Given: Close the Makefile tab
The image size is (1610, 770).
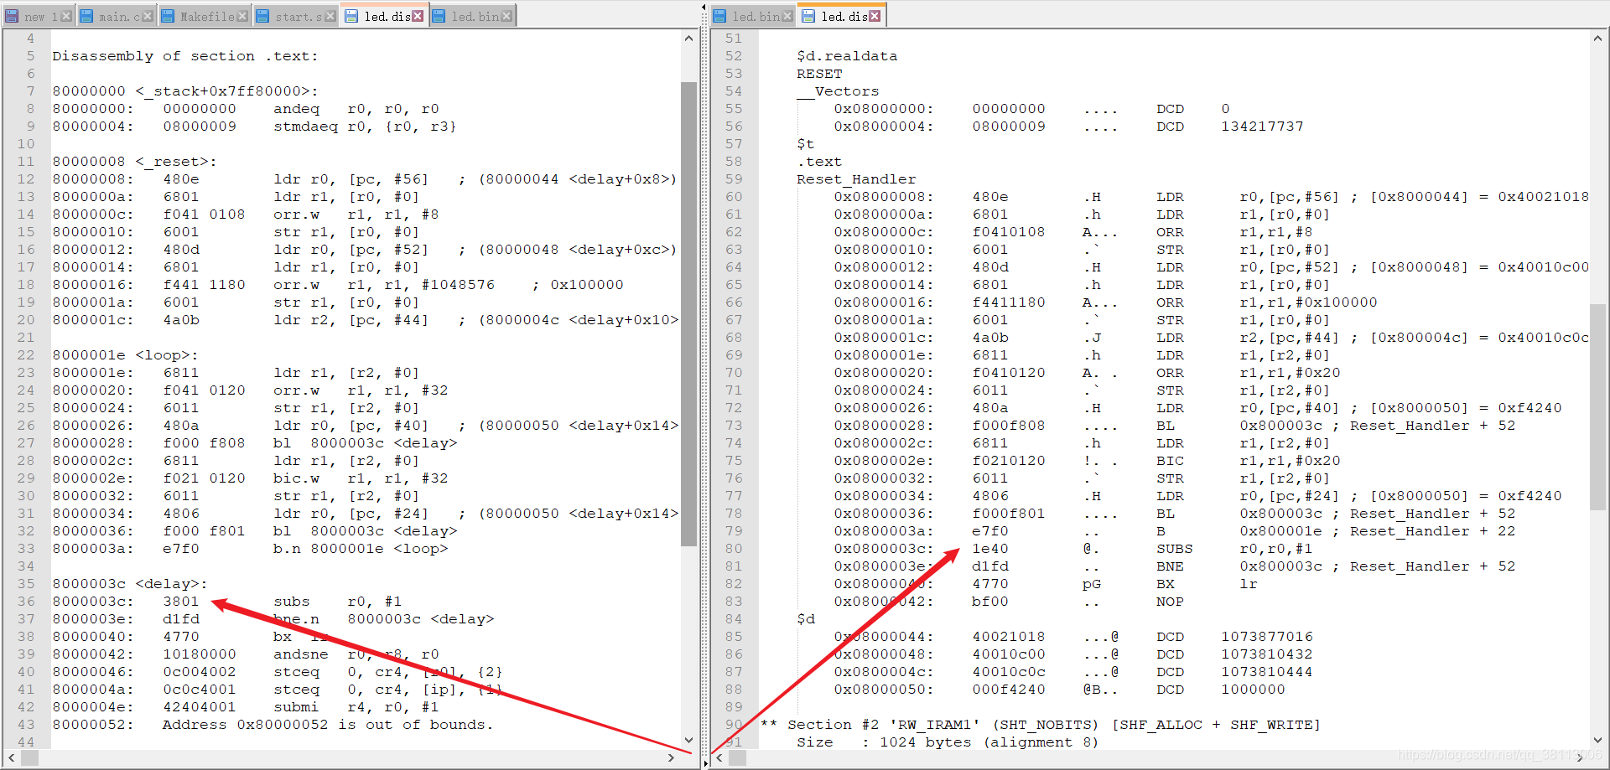Looking at the screenshot, I should point(242,16).
